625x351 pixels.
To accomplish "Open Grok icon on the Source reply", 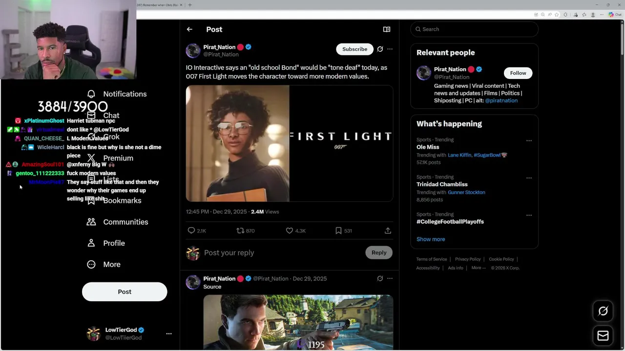I will (x=380, y=278).
